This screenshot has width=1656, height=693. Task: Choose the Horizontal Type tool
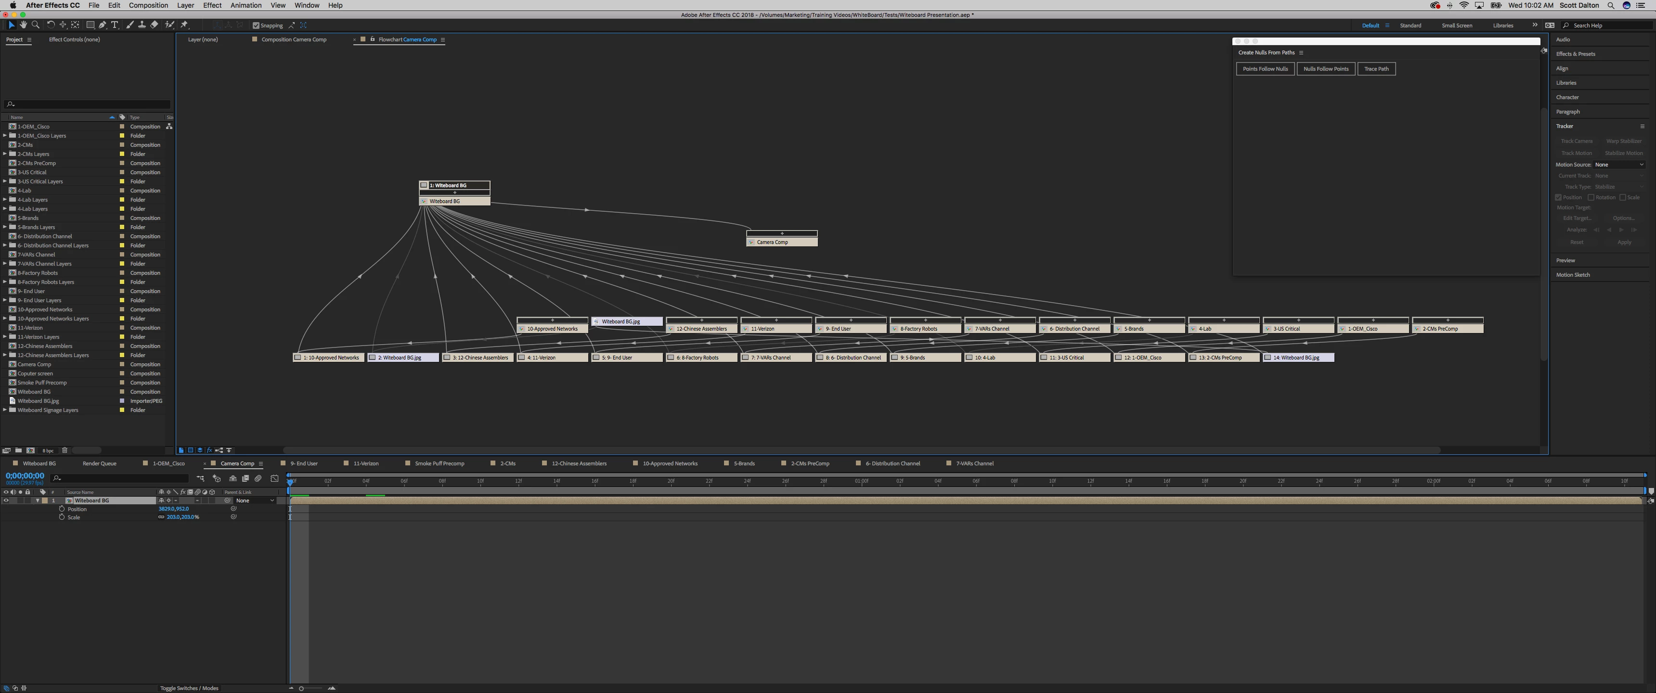[115, 25]
